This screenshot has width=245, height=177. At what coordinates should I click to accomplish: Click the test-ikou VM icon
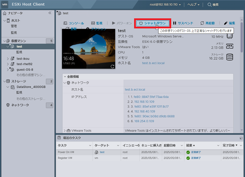coord(12,59)
